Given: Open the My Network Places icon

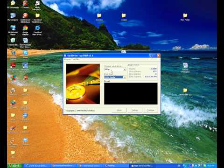Looking at the screenshot, I should click(13, 30).
